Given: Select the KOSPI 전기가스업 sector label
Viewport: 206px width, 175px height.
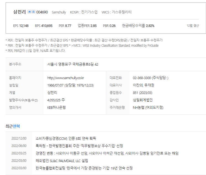Looking at the screenshot, I should point(84,12).
